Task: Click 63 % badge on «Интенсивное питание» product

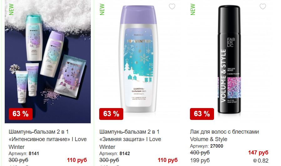Action: [21, 114]
